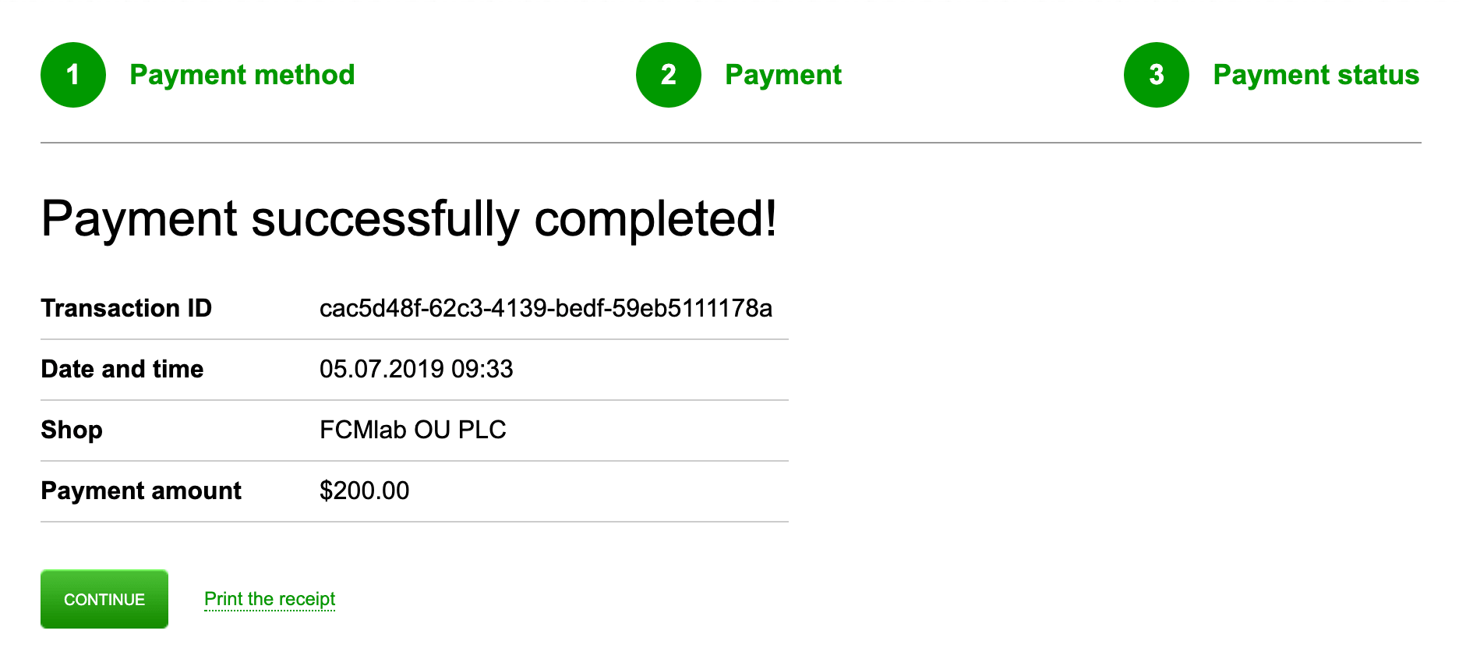Click the step 1 circle icon
The image size is (1459, 666).
73,75
